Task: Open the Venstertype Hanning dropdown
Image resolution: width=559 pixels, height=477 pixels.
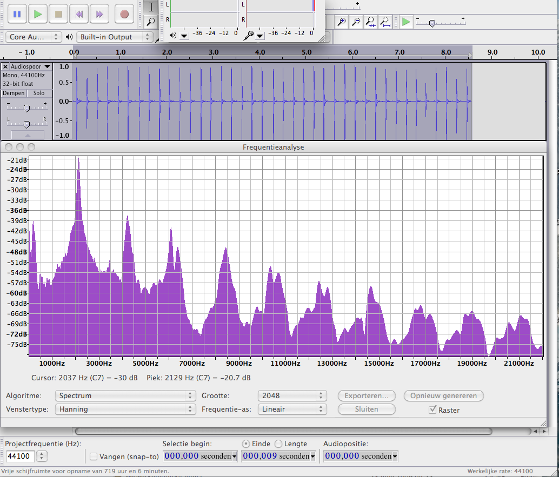Action: [125, 409]
